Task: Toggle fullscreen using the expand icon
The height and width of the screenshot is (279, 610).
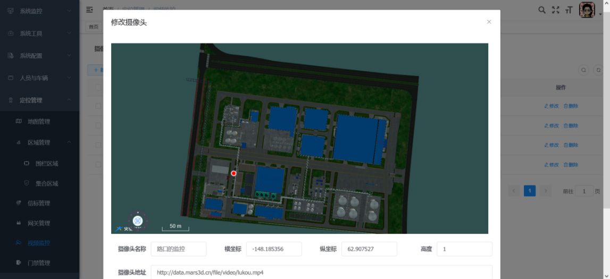Action: pos(556,10)
